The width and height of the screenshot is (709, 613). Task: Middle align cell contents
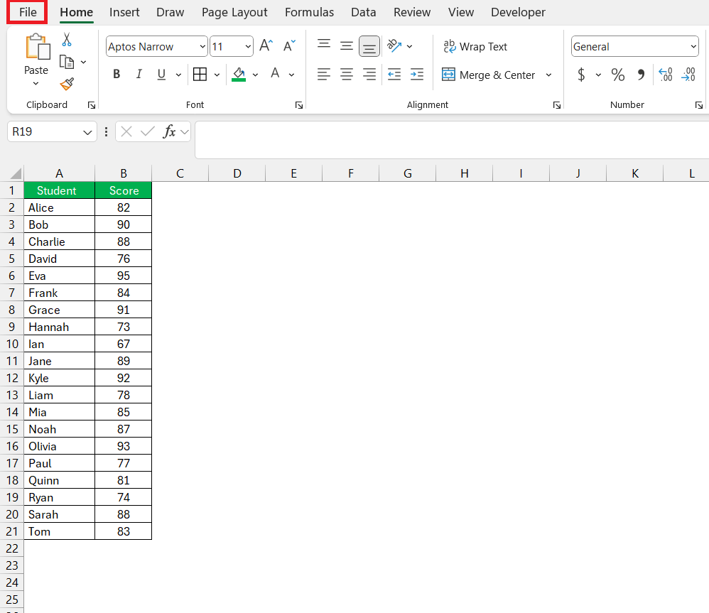tap(347, 45)
